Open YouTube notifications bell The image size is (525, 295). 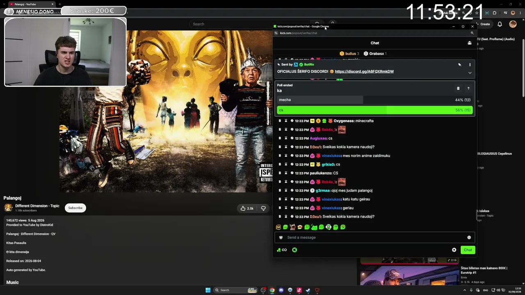point(500,24)
